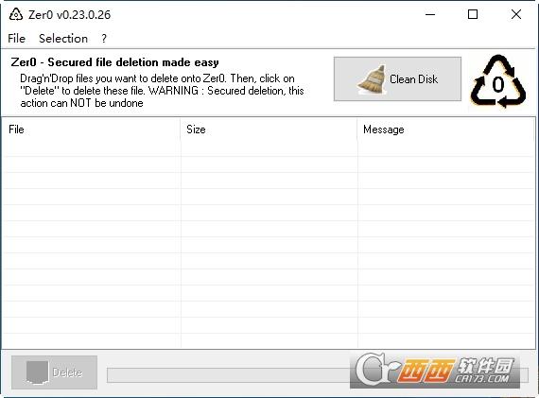Close the Zer0 window

516,14
